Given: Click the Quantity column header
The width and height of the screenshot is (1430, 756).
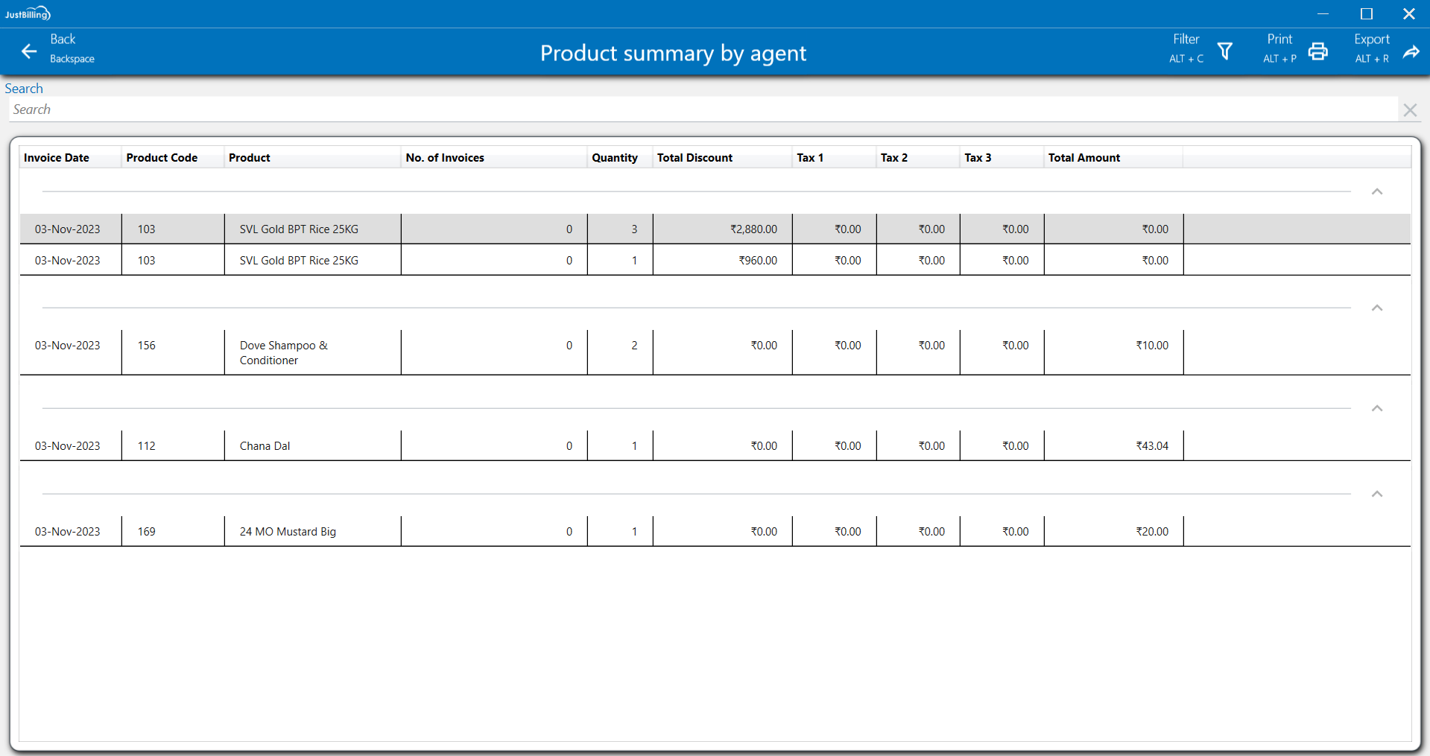Looking at the screenshot, I should click(x=614, y=158).
